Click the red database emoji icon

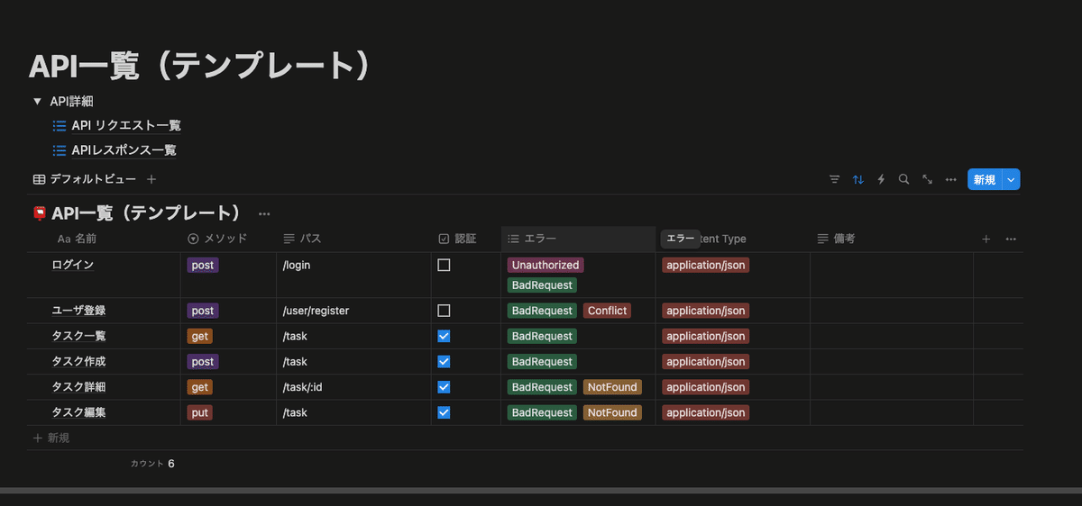pyautogui.click(x=39, y=213)
